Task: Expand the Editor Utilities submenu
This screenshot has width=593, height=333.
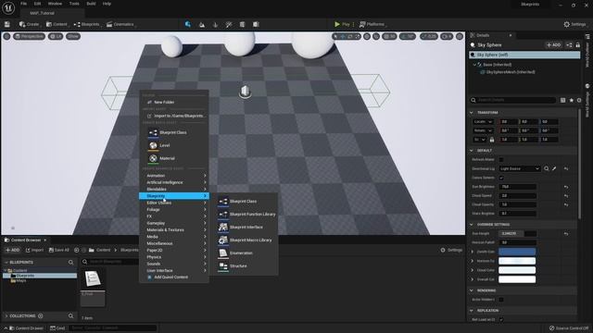Action: point(174,203)
